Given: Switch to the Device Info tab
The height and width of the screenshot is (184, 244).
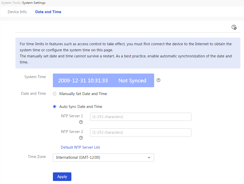Looking at the screenshot, I should pyautogui.click(x=17, y=12).
